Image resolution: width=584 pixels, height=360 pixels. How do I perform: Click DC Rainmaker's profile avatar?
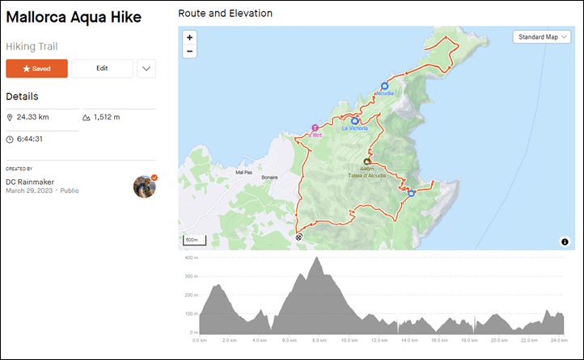point(145,186)
